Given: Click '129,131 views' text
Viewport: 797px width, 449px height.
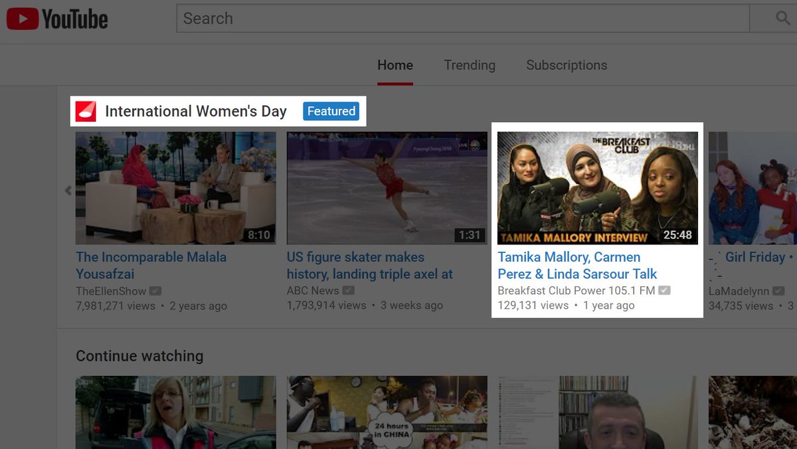Looking at the screenshot, I should pyautogui.click(x=533, y=306).
